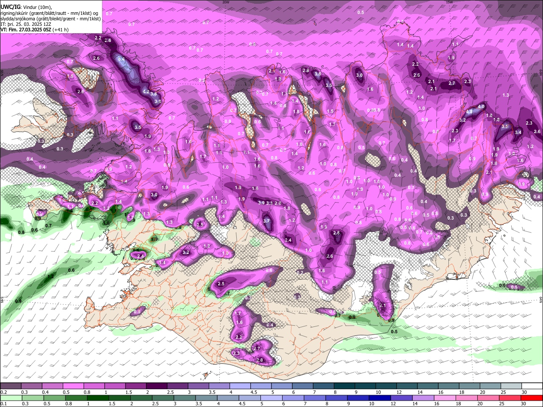Select the bright pink 0.5 snow legend swatch
This screenshot has width=543, height=407.
point(73,386)
